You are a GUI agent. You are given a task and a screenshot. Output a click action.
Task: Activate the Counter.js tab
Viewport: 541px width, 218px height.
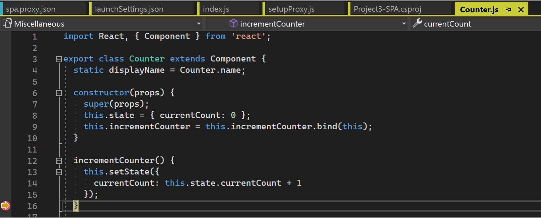point(479,10)
